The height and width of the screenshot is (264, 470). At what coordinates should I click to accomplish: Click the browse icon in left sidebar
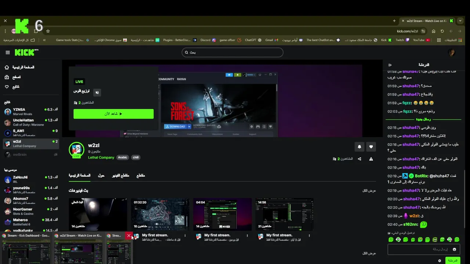click(x=7, y=77)
